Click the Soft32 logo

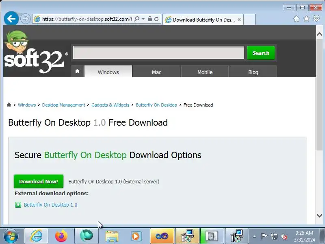coord(36,52)
